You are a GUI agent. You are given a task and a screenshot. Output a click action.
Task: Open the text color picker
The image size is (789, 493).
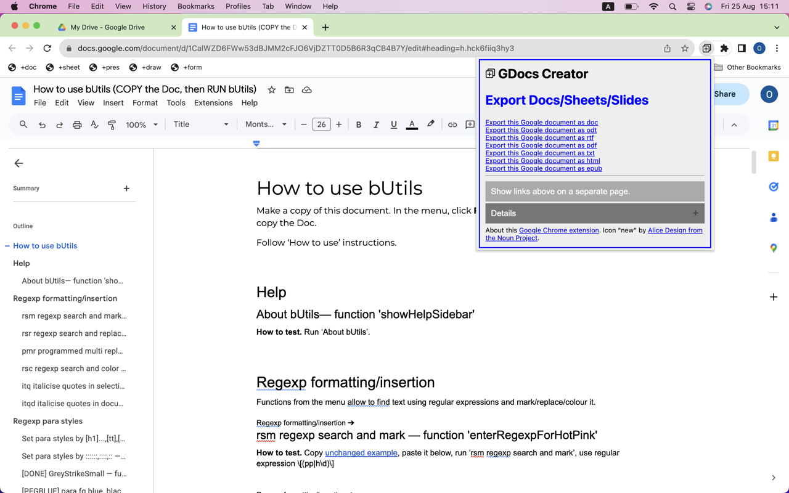tap(411, 124)
